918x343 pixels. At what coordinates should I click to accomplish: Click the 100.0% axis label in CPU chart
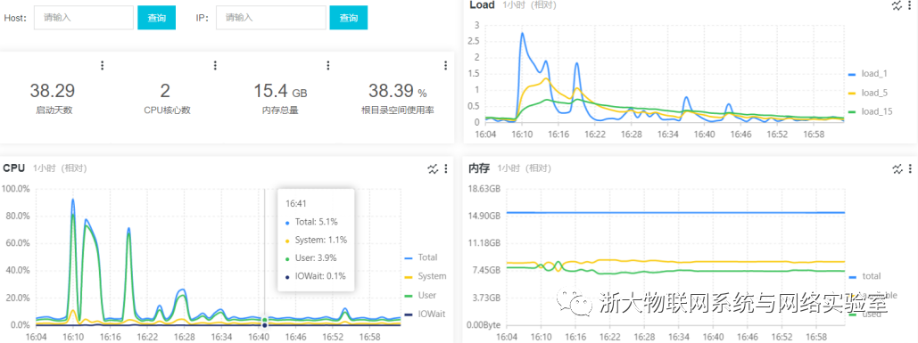16,189
